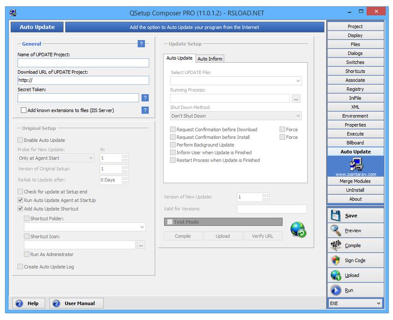
Task: Click the Save floppy disk icon
Action: [x=336, y=215]
